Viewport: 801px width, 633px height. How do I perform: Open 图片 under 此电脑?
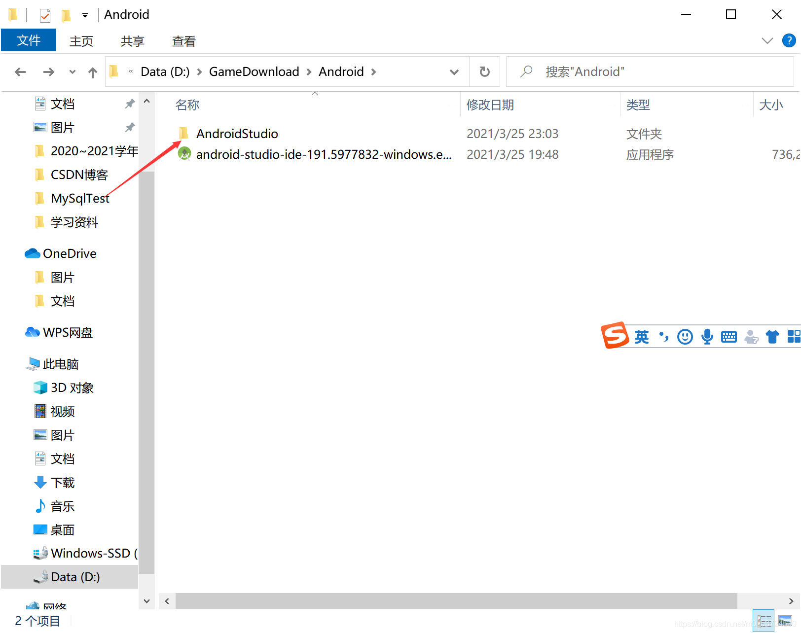coord(62,435)
